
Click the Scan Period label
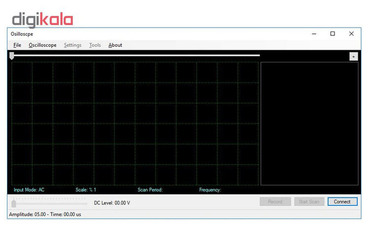click(x=150, y=190)
